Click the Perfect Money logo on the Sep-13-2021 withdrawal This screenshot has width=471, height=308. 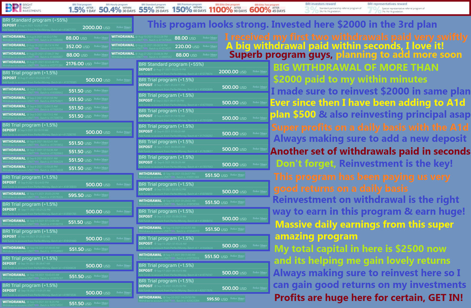click(x=237, y=202)
